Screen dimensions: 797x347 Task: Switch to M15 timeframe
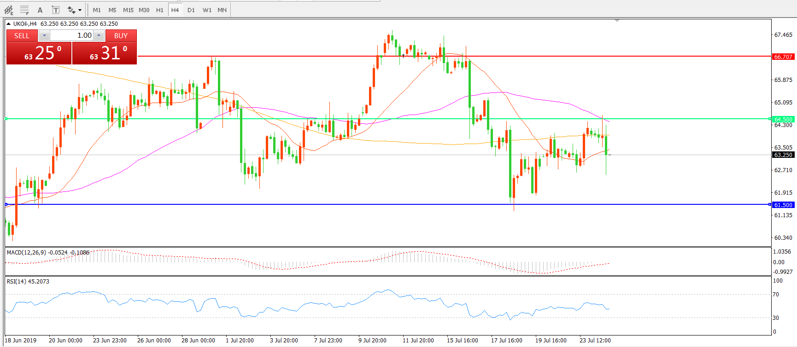pos(128,10)
